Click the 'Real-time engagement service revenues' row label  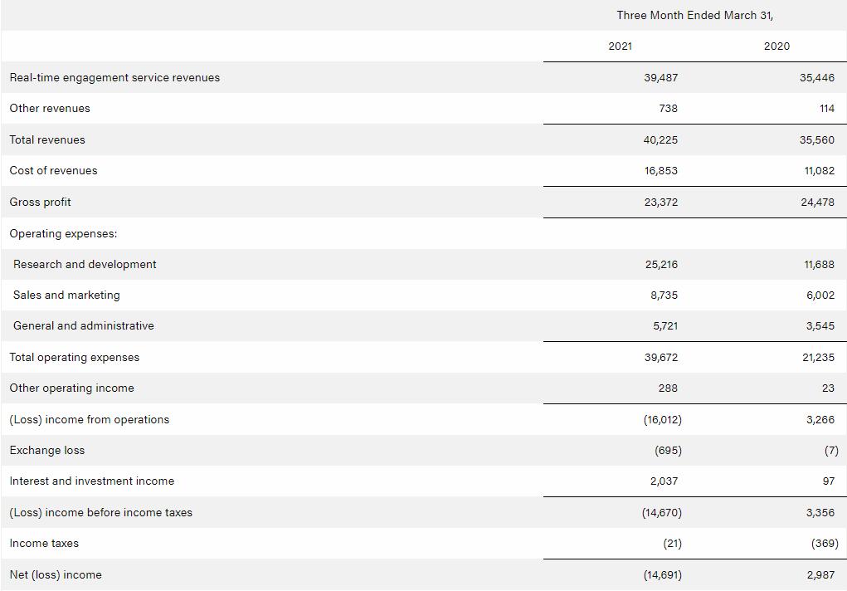point(114,77)
